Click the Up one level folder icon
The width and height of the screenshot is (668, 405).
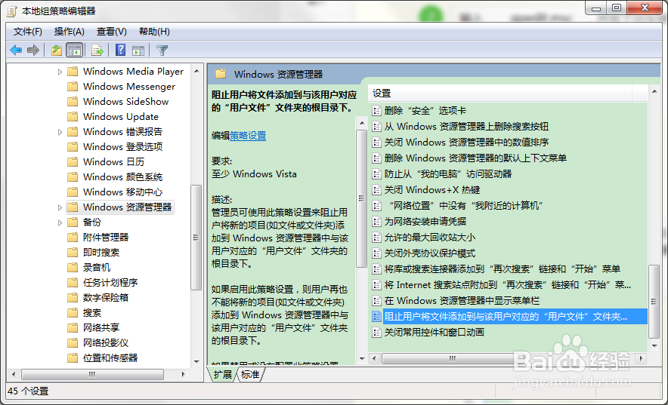[57, 51]
